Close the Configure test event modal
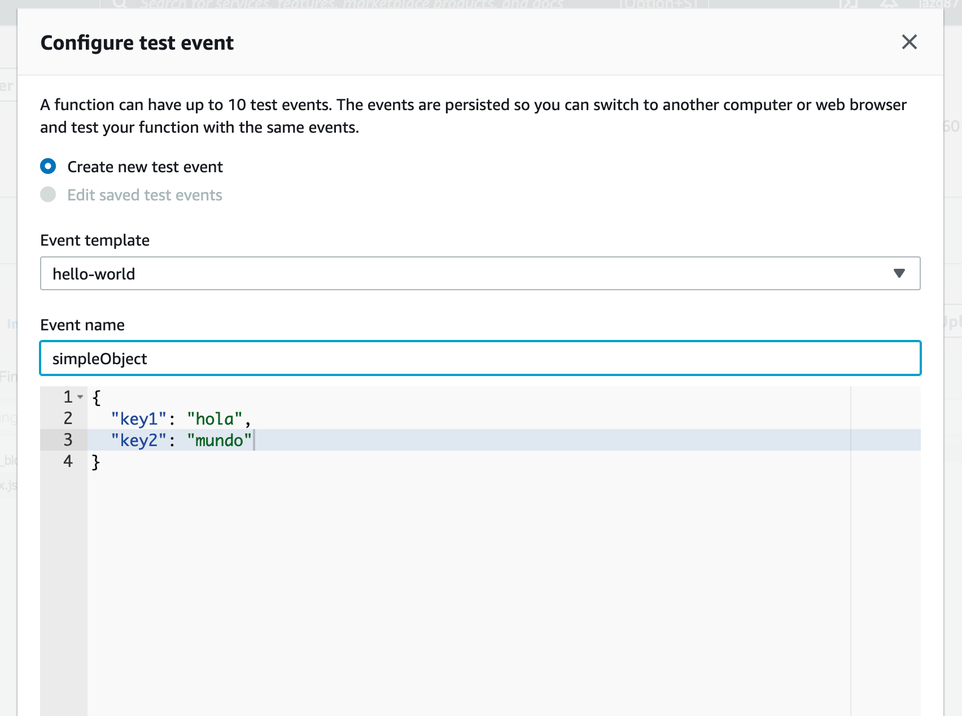Viewport: 962px width, 716px height. point(909,42)
